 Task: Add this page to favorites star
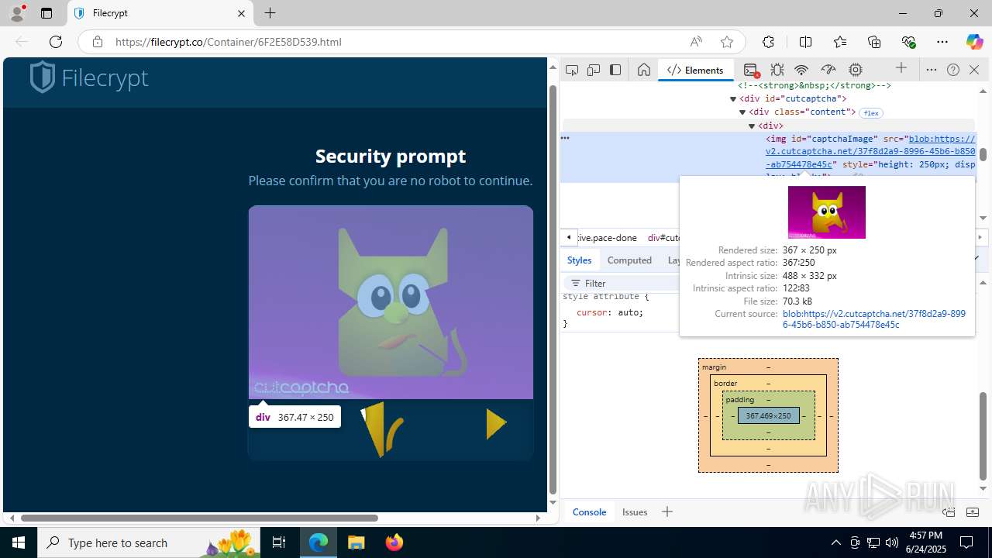(726, 42)
